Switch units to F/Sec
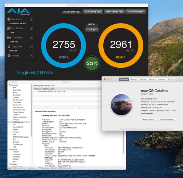 [x=92, y=30]
